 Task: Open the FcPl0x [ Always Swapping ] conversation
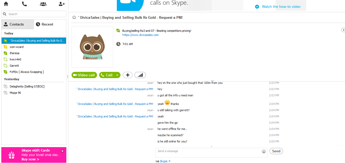coord(34,72)
